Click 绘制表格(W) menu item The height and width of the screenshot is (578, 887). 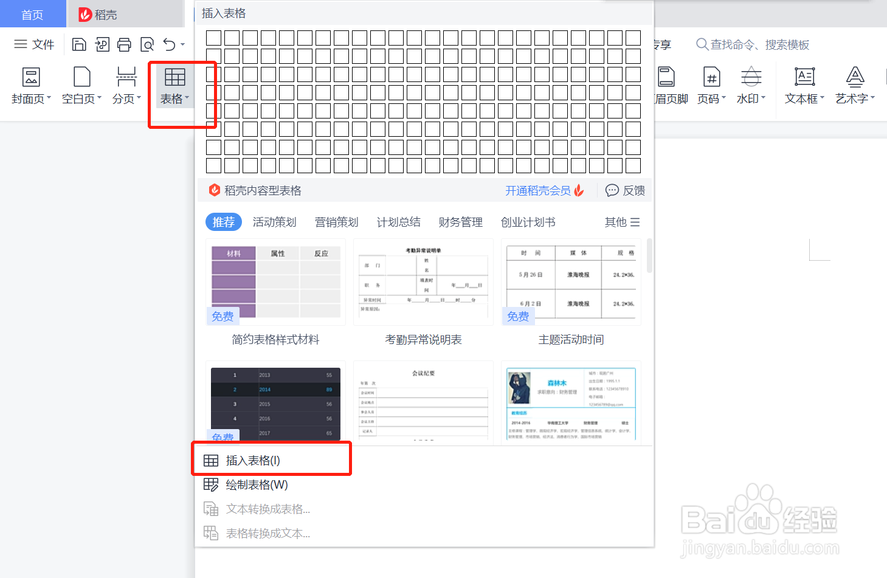[424, 484]
